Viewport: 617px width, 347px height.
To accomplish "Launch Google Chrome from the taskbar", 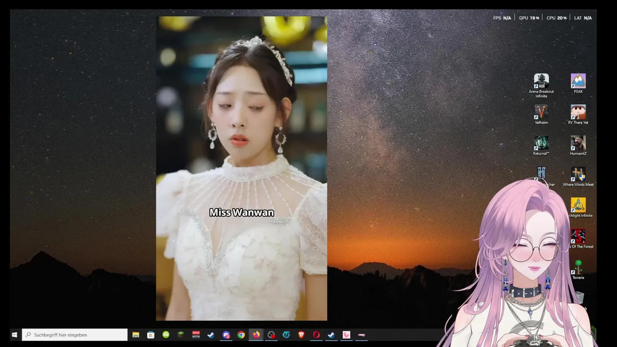I will pyautogui.click(x=241, y=335).
